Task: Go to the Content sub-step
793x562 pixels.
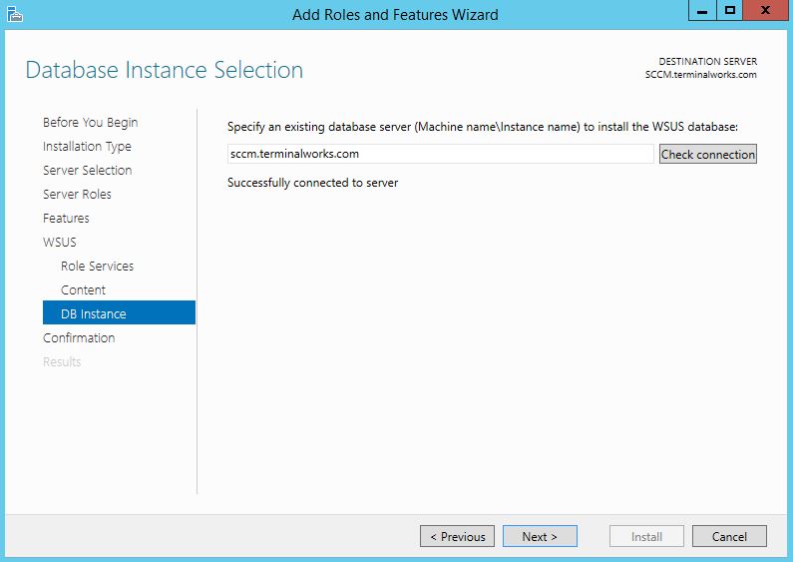Action: 83,290
